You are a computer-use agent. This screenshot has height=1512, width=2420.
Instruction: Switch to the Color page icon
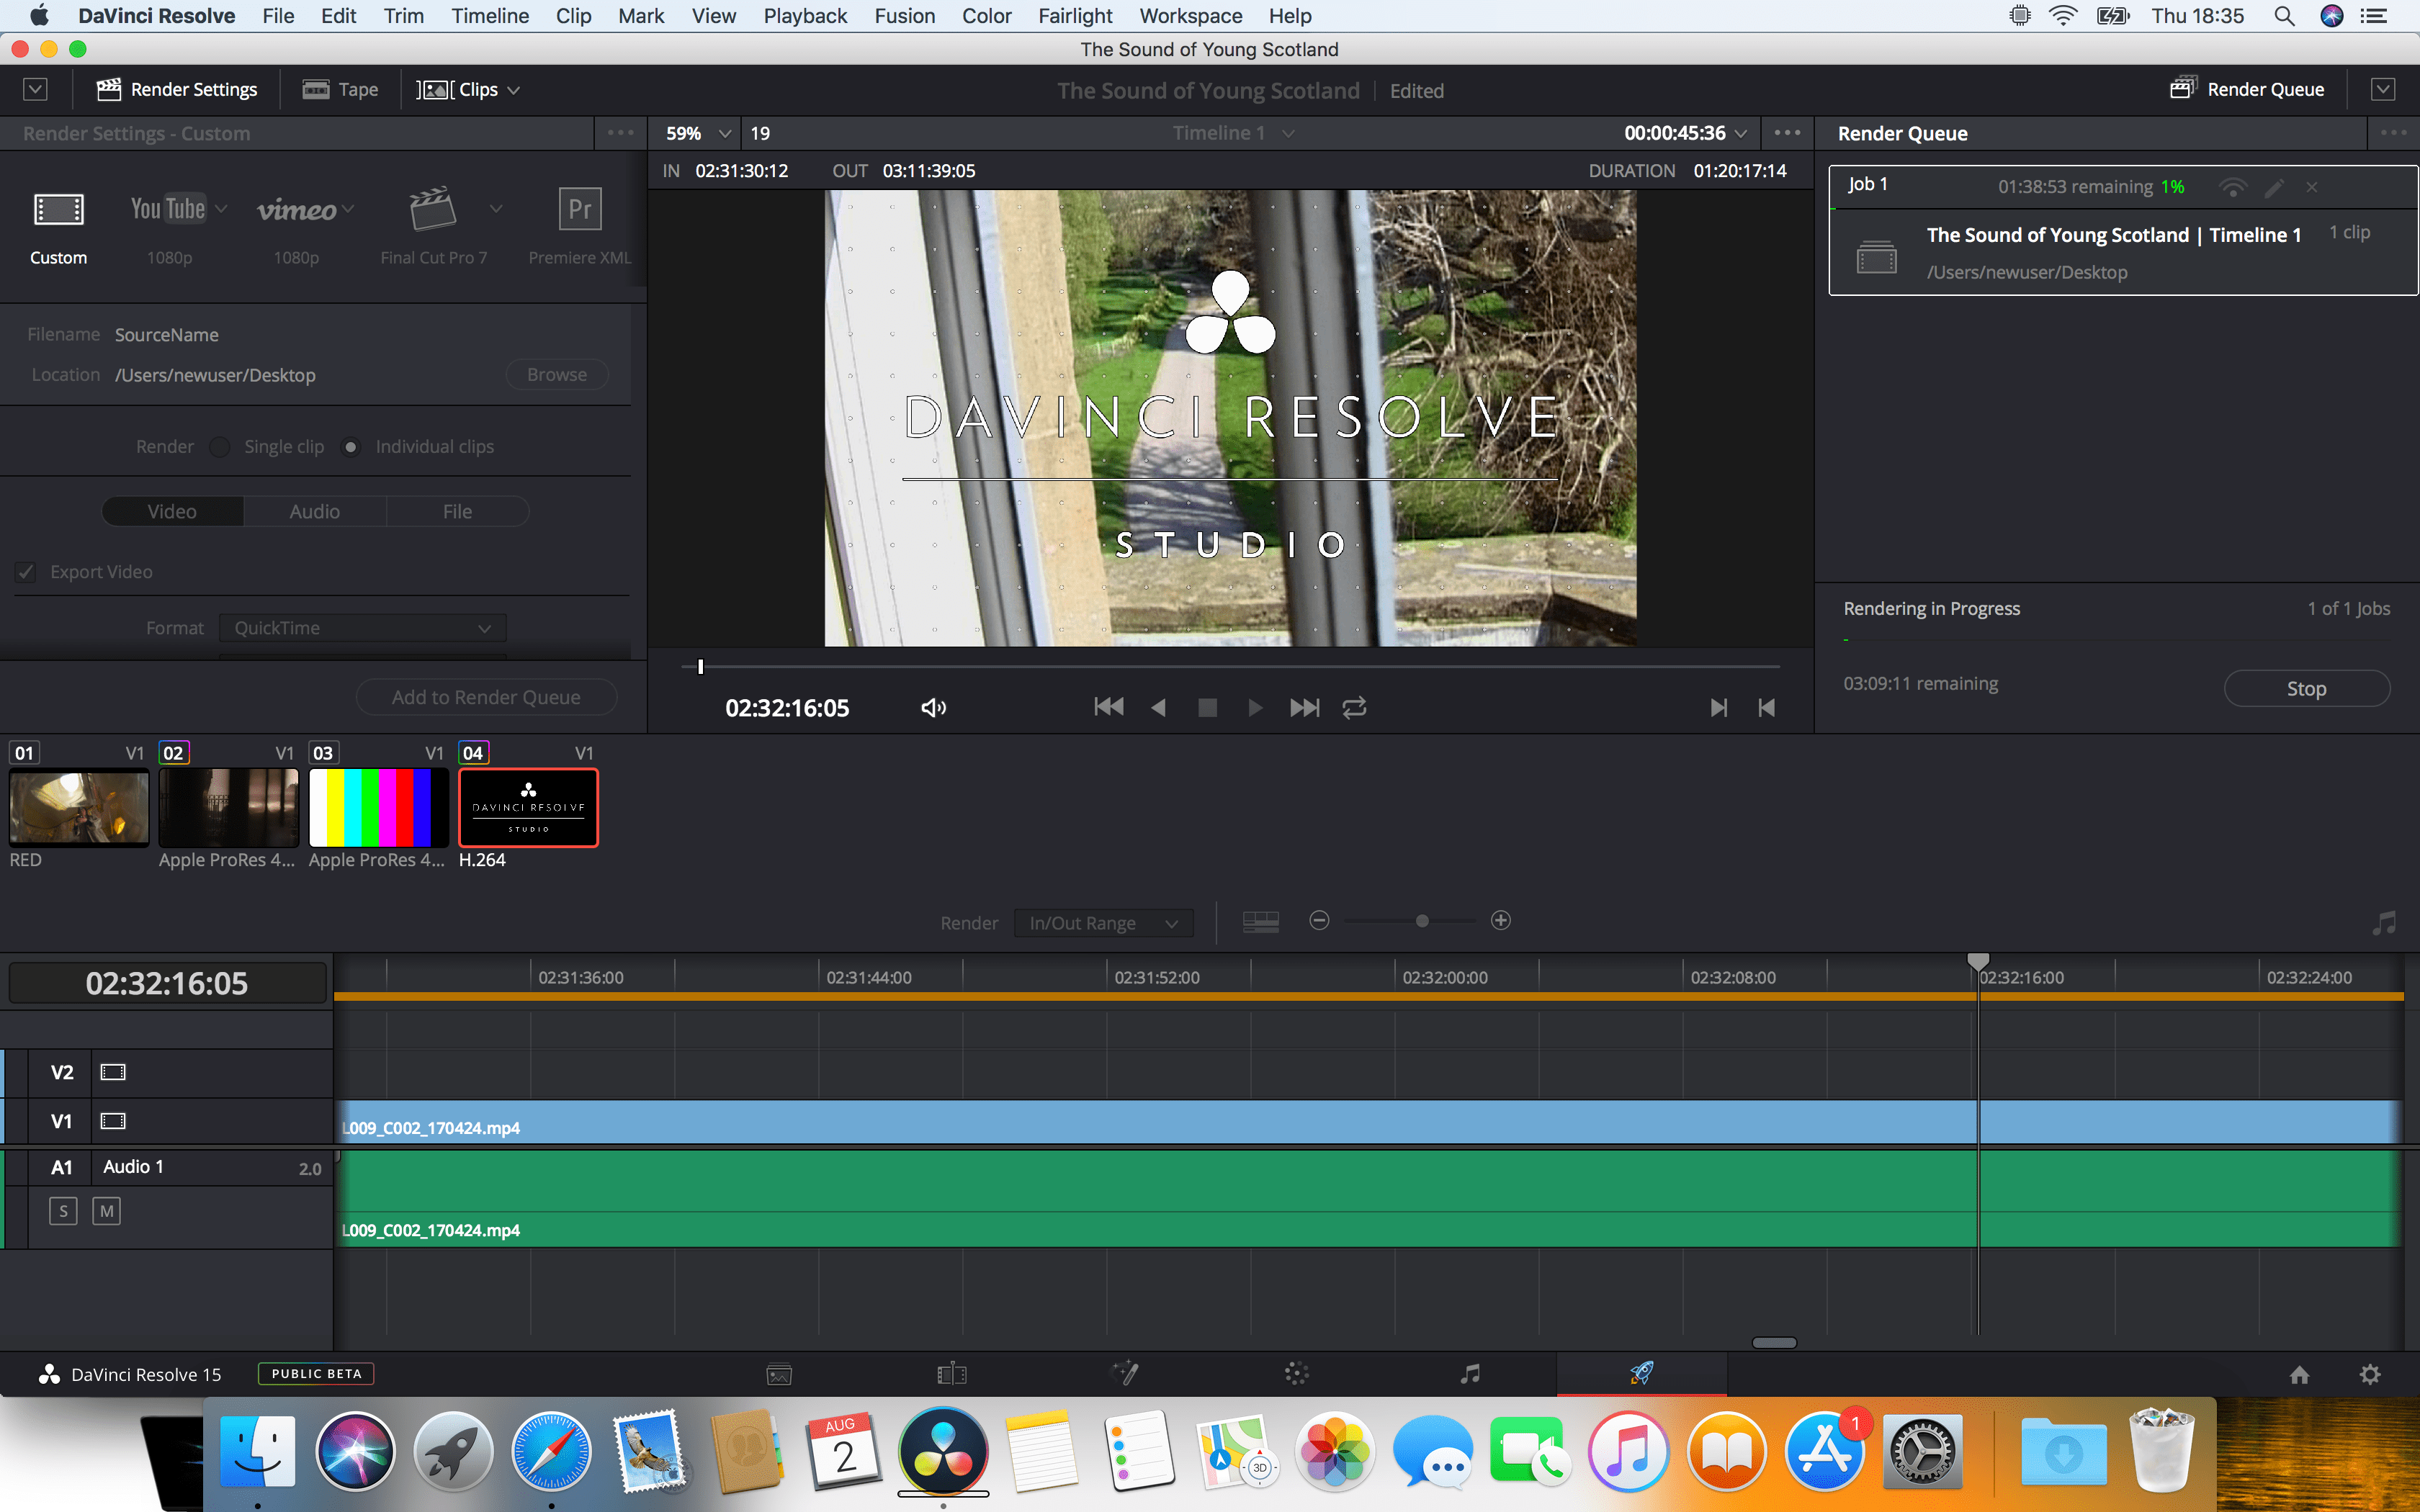[x=1296, y=1374]
